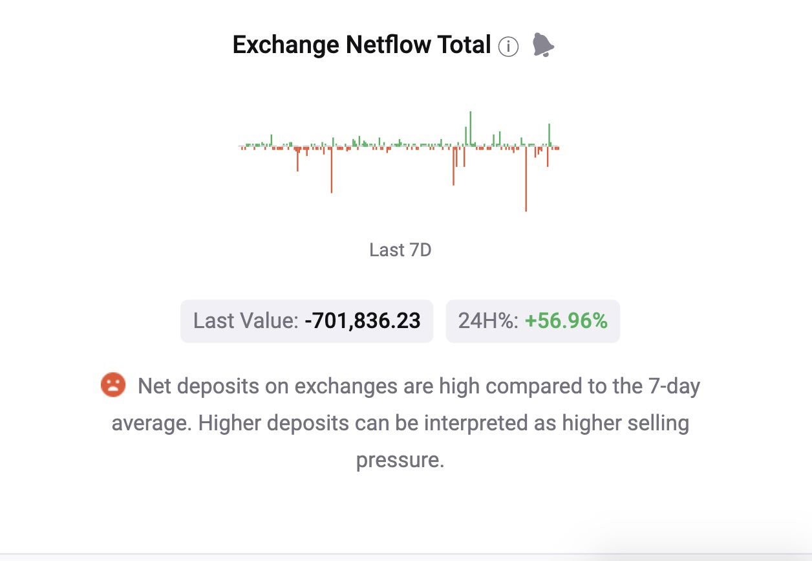This screenshot has width=812, height=561.
Task: Click the second-deepest red netflow bar
Action: 332,170
